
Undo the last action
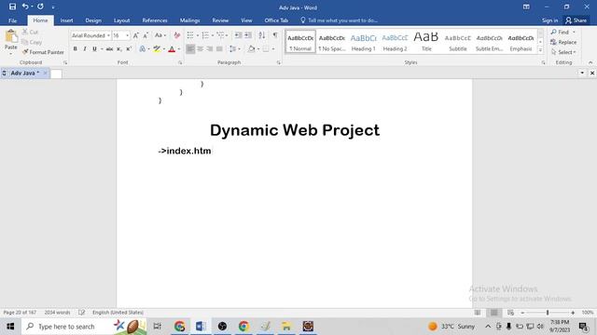point(25,7)
